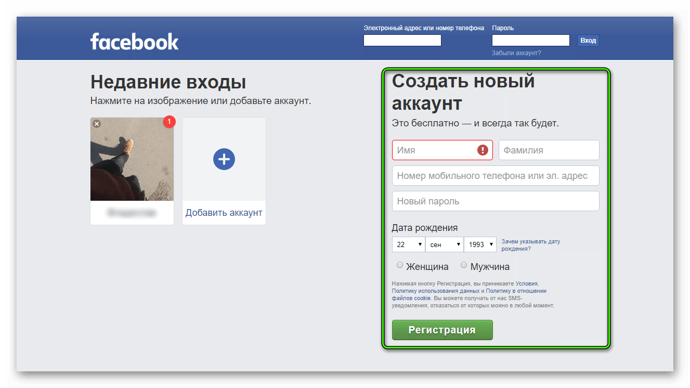Screen dimensions: 690x388
Task: Click the Создать новый аккаунт heading
Action: [463, 92]
